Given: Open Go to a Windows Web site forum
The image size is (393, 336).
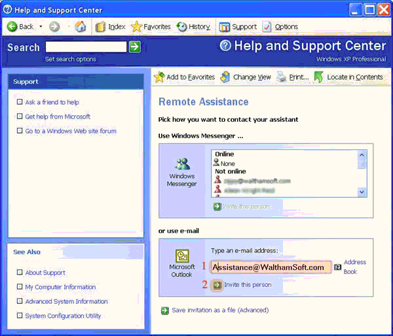Looking at the screenshot, I should 71,131.
